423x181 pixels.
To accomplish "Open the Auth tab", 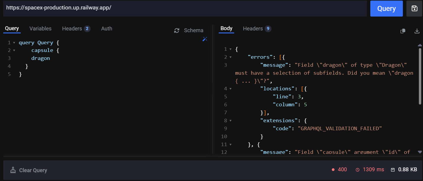I will (x=107, y=28).
